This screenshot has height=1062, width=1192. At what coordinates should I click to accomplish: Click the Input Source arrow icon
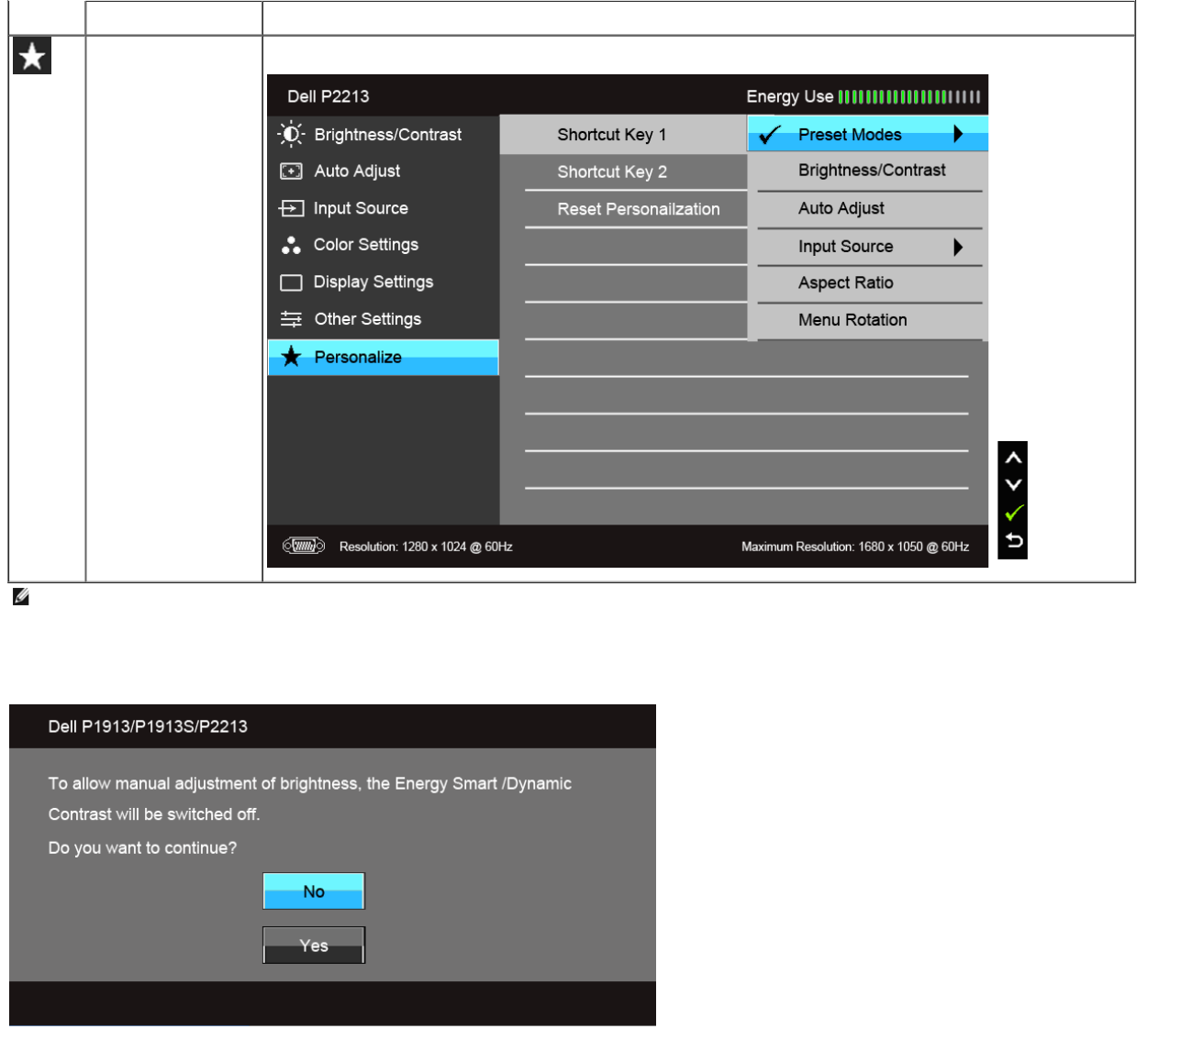[291, 208]
